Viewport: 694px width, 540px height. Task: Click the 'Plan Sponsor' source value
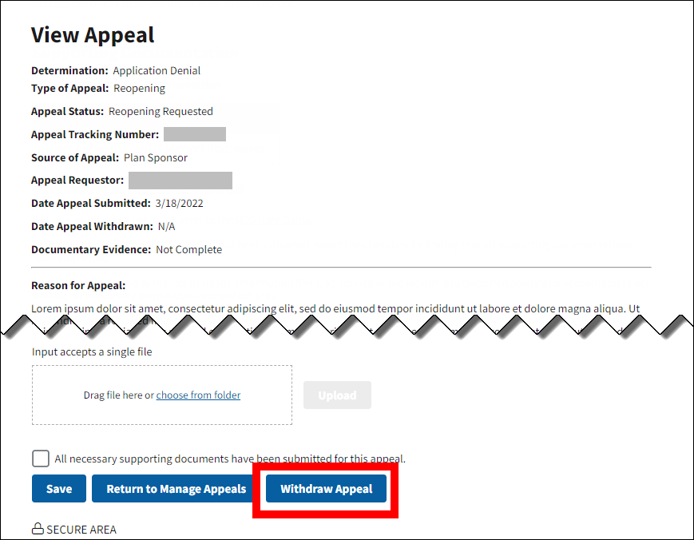click(x=156, y=158)
